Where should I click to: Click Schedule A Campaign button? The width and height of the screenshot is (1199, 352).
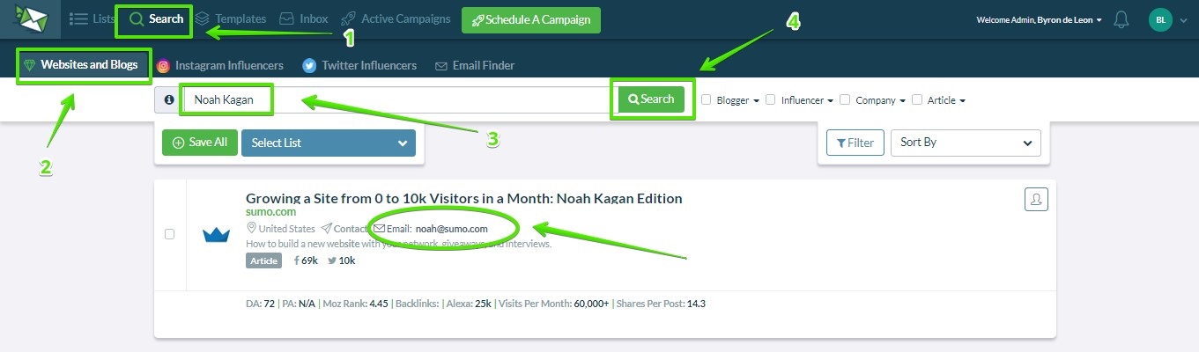point(531,19)
